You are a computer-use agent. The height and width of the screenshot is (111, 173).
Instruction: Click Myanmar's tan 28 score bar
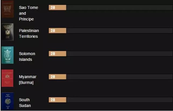pos(57,77)
